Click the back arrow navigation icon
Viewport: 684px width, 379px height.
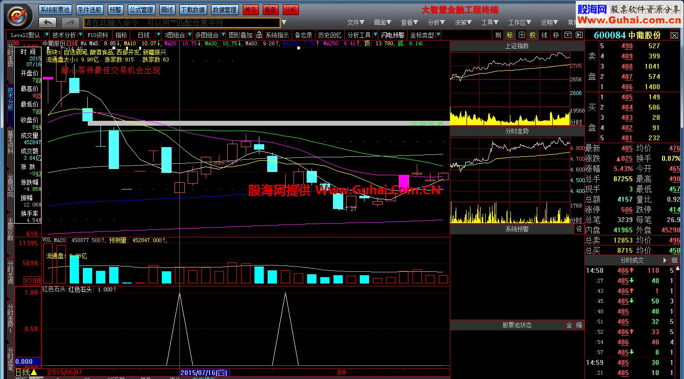coord(47,22)
